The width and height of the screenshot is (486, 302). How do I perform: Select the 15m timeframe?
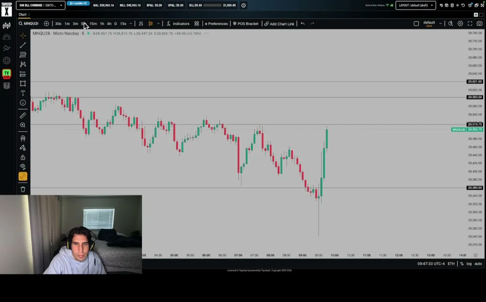tap(93, 24)
